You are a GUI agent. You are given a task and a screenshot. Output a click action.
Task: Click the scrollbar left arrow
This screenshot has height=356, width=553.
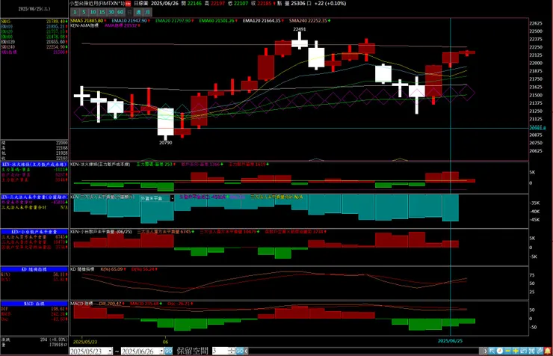246,351
